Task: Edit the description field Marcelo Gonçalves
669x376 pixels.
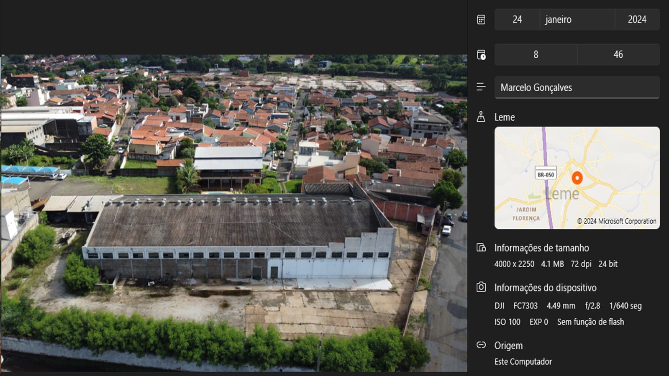Action: pyautogui.click(x=577, y=87)
